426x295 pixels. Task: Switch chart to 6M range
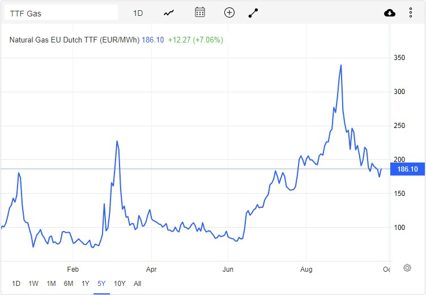pos(68,284)
